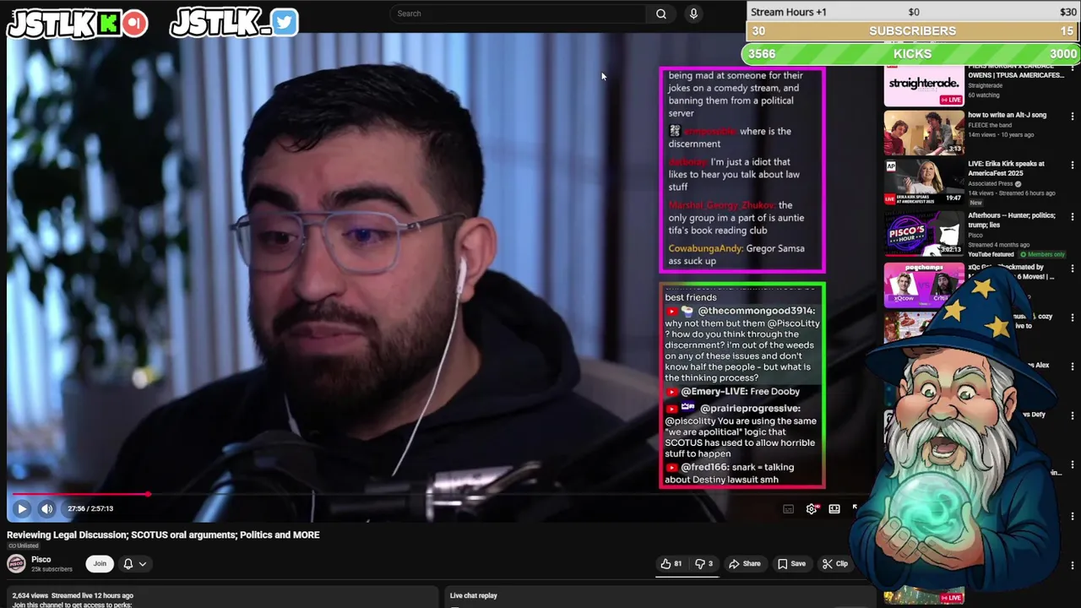Open the Erika Kirk thumbnail showing 19:47

pyautogui.click(x=924, y=182)
